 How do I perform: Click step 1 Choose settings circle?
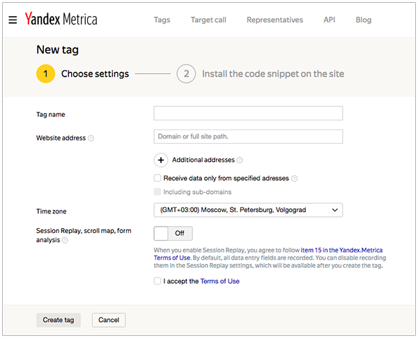(46, 74)
